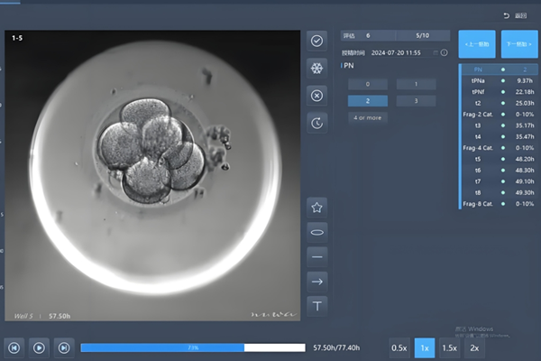Skip to the next frame
541x361 pixels.
(x=63, y=347)
